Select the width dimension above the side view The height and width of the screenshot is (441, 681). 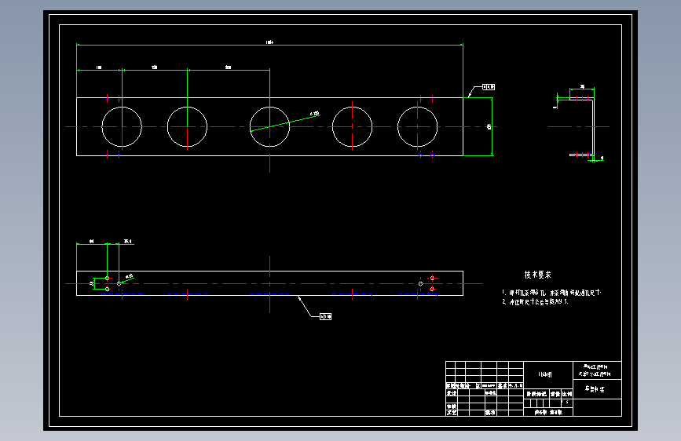click(582, 87)
